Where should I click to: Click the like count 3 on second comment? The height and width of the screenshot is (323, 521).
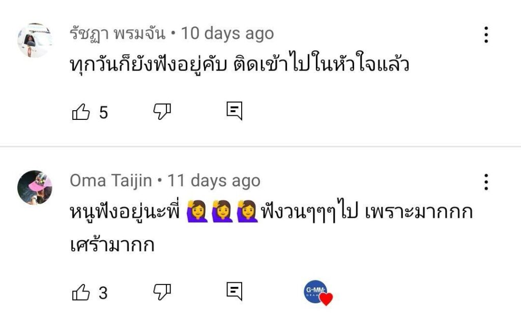coord(103,293)
